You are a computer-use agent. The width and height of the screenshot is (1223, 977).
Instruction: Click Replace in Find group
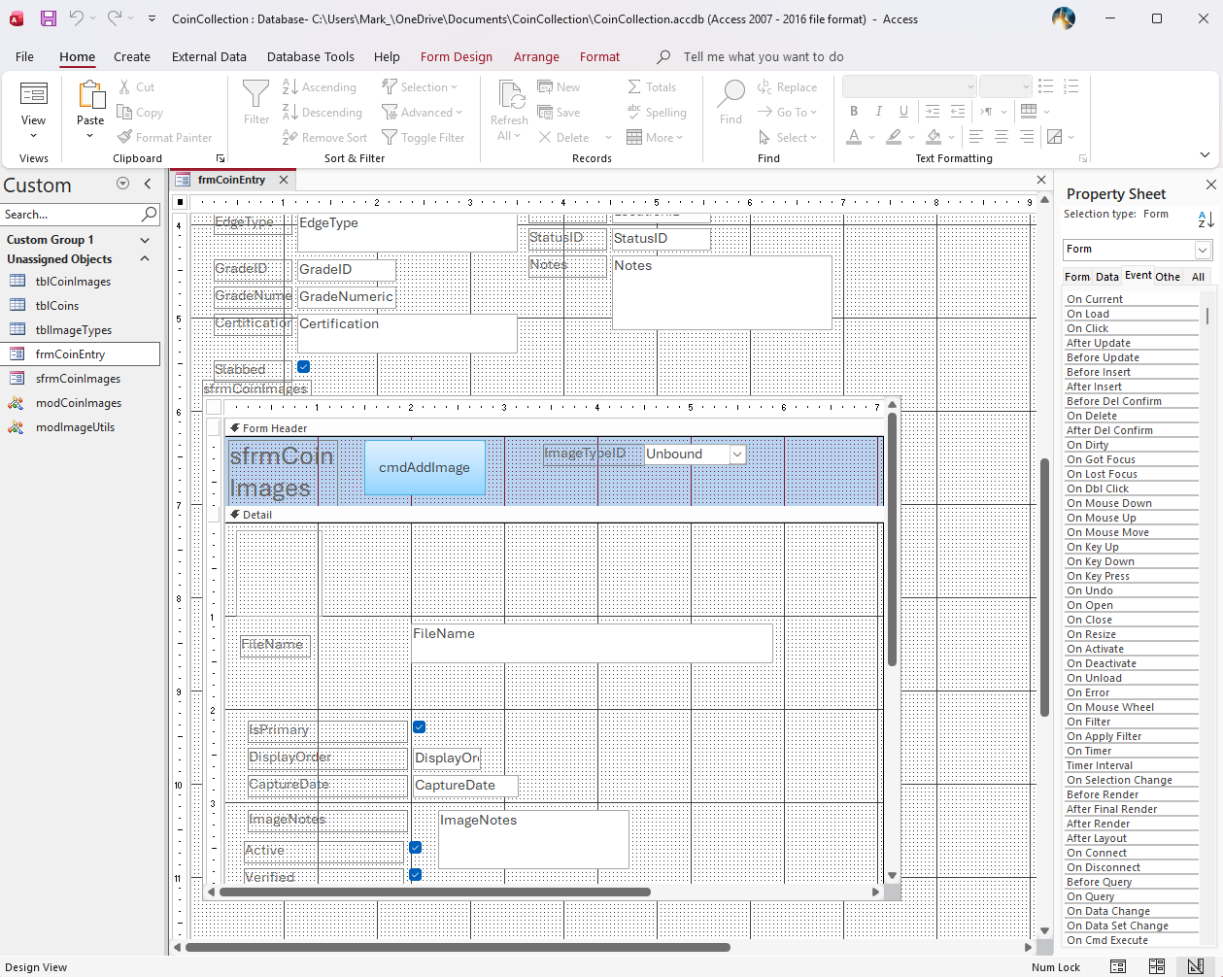788,87
